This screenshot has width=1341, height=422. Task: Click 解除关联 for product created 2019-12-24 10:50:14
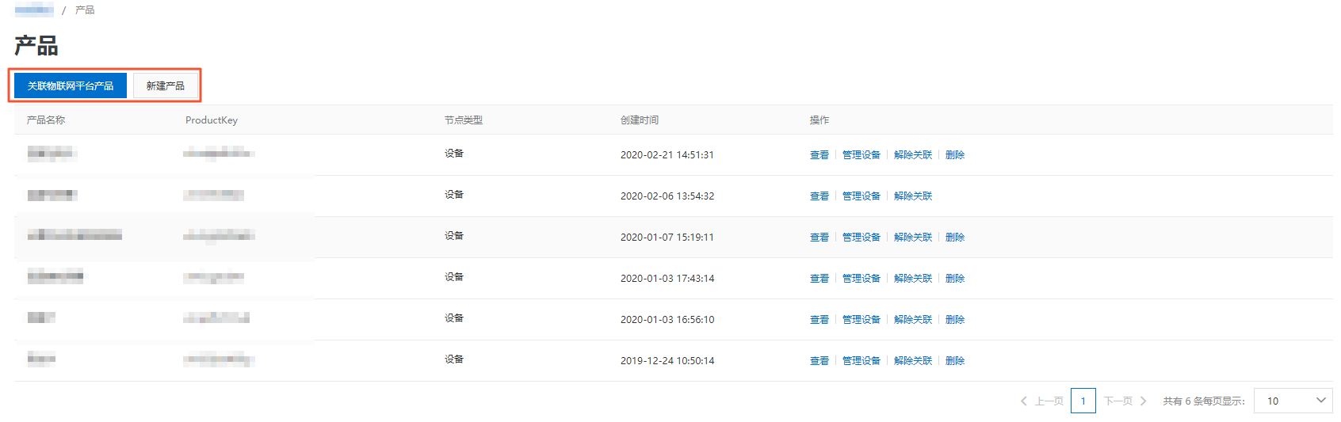913,361
